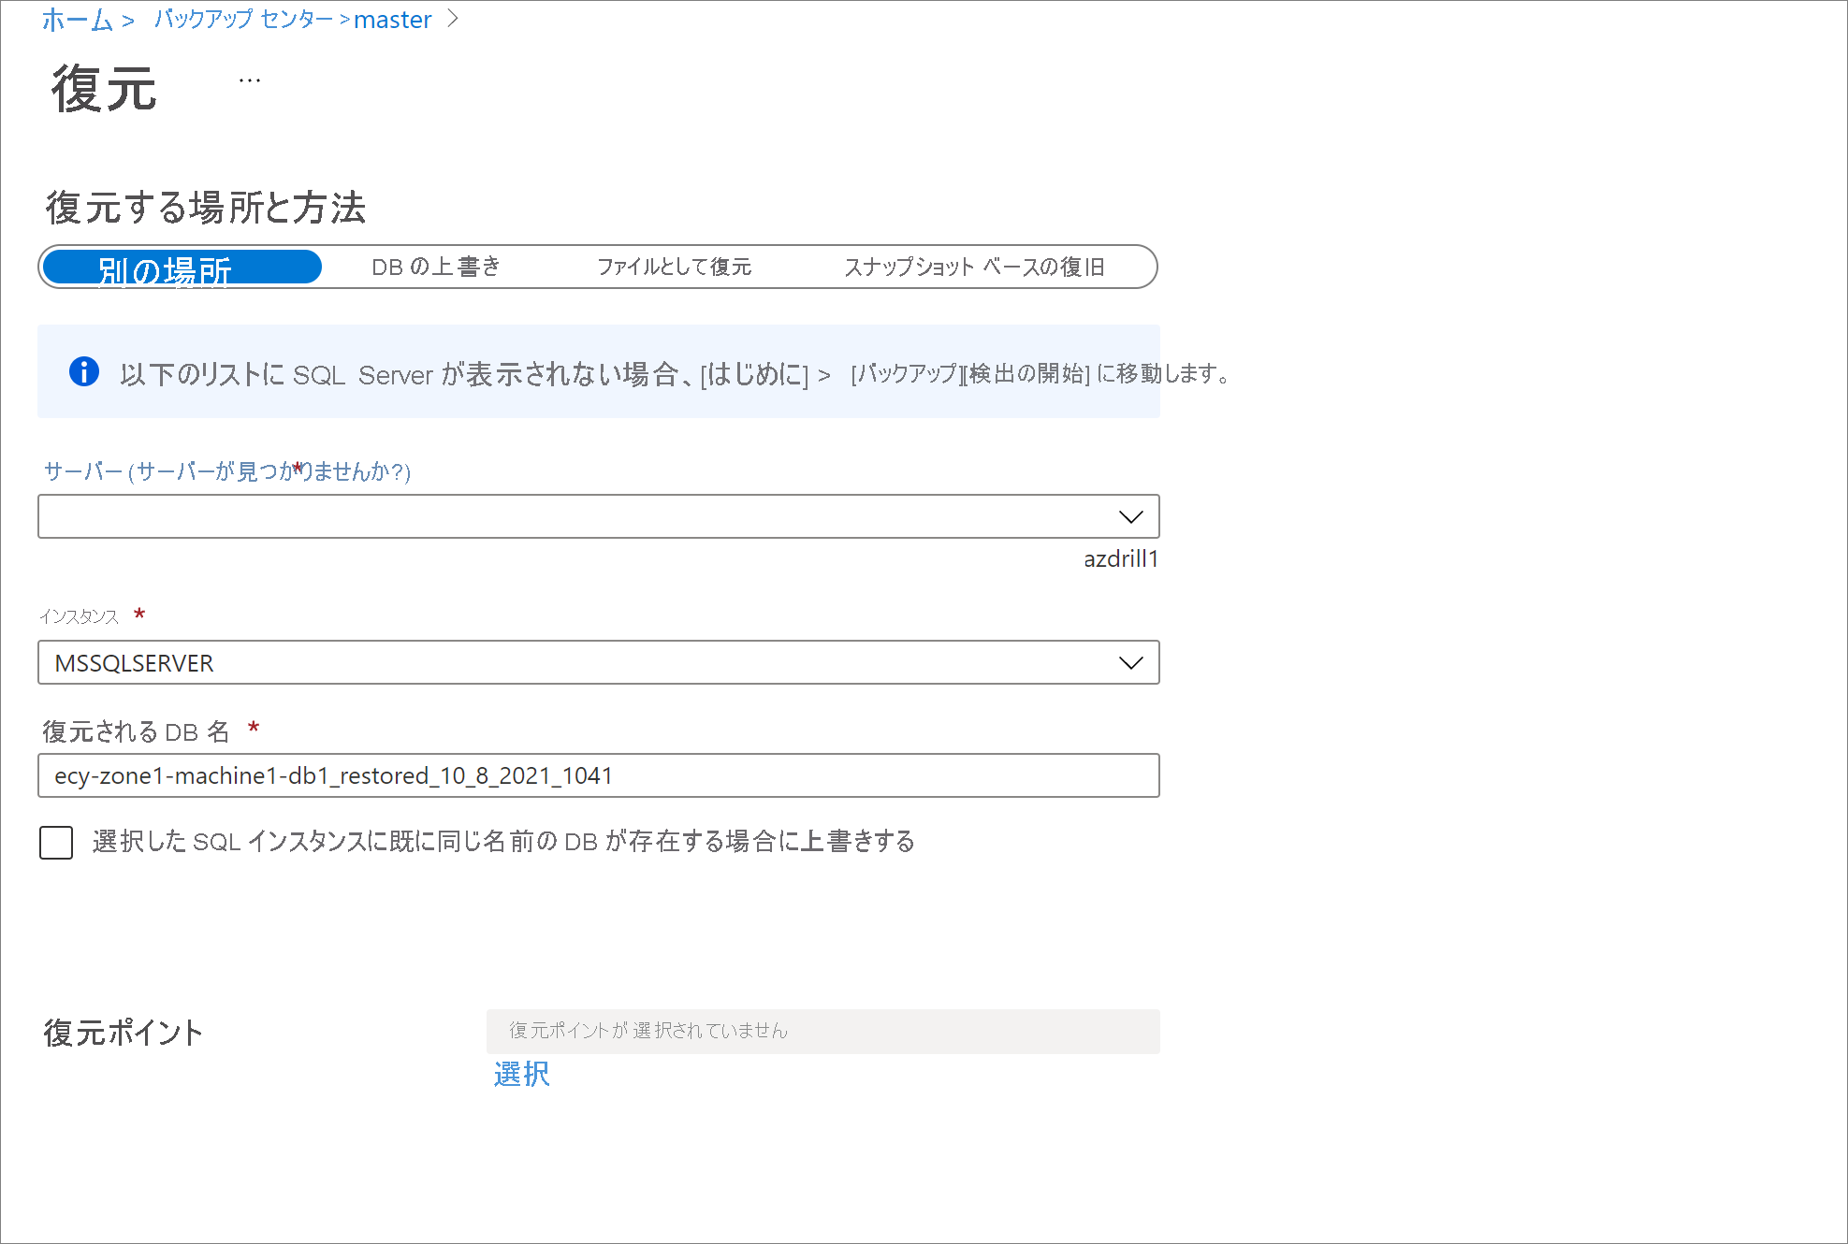
Task: Enable overwrite existing DB checkbox
Action: pos(56,843)
